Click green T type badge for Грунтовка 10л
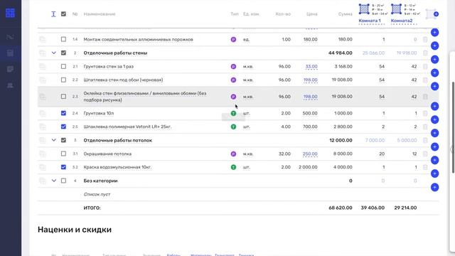 (233, 113)
